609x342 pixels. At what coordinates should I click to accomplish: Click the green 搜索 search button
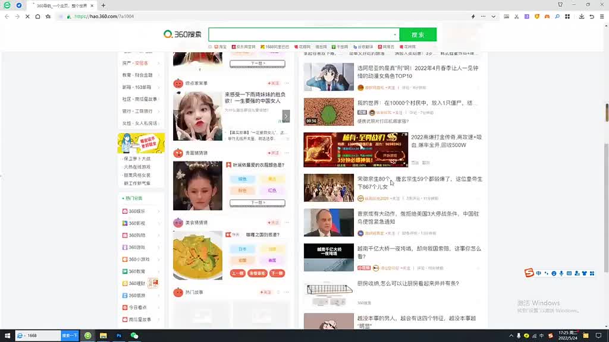tap(417, 34)
